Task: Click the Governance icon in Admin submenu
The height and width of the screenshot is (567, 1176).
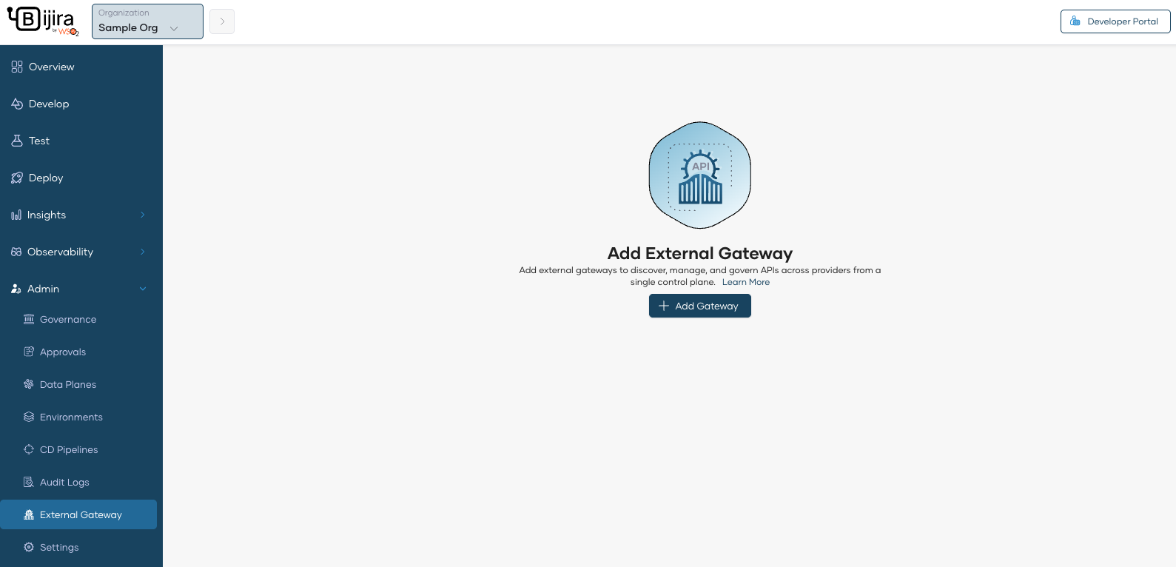Action: pyautogui.click(x=29, y=319)
